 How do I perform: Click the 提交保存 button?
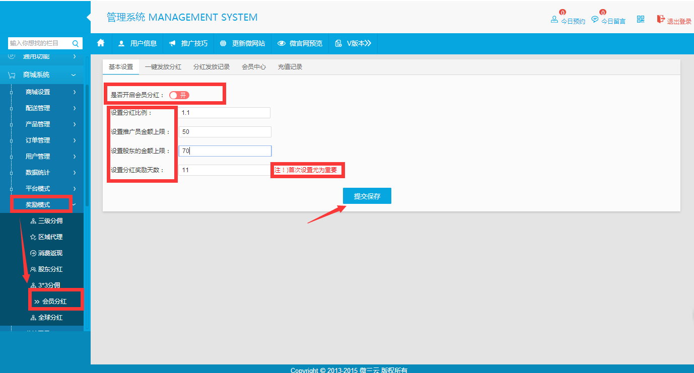(x=367, y=196)
